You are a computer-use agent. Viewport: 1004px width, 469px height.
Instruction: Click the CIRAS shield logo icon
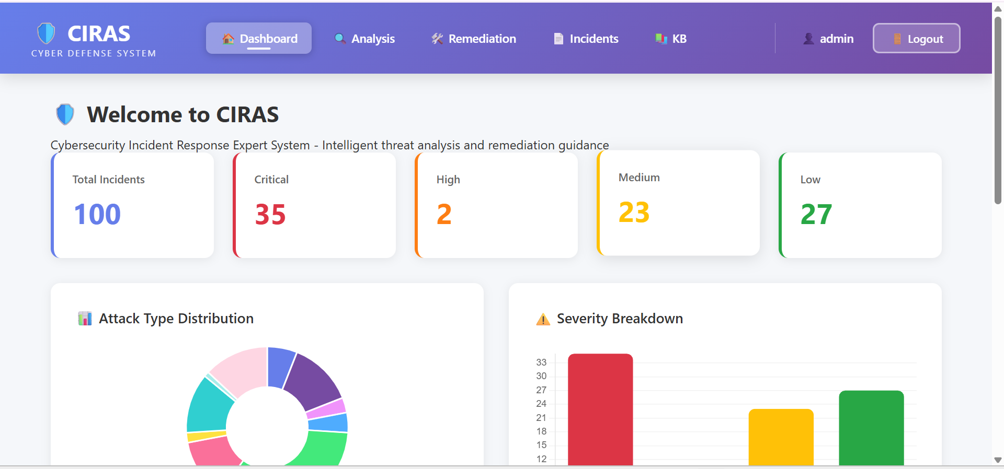coord(46,33)
